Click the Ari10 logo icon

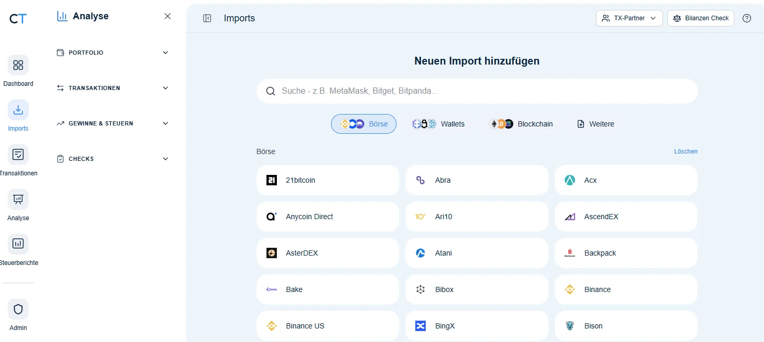coord(421,217)
